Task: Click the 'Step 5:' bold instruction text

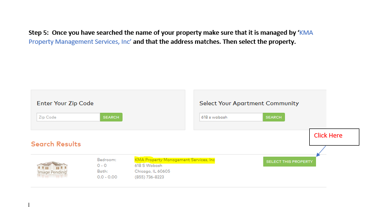Action: 39,32
